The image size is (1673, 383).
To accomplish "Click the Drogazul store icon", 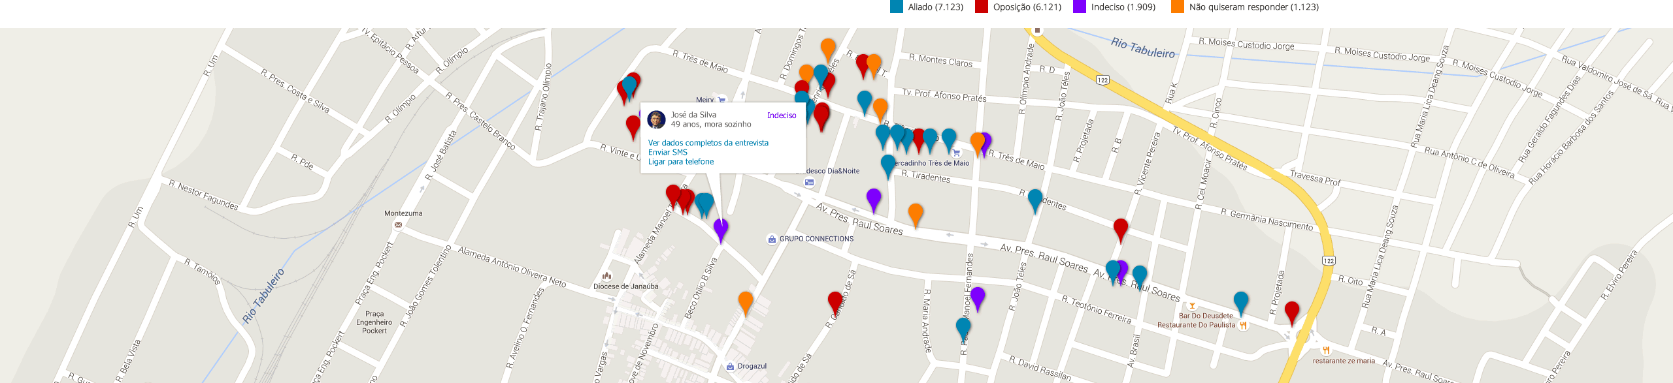I will tap(730, 367).
